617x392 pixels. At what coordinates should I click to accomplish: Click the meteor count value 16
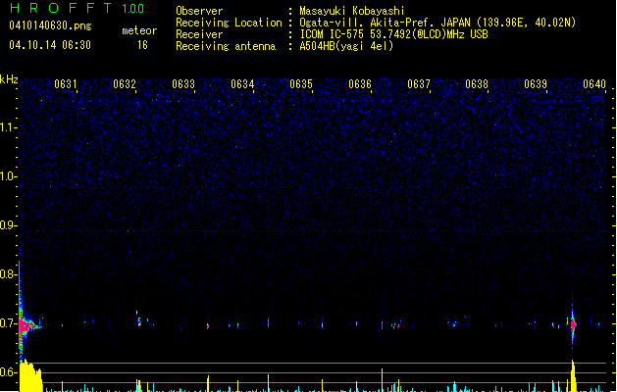pos(142,45)
